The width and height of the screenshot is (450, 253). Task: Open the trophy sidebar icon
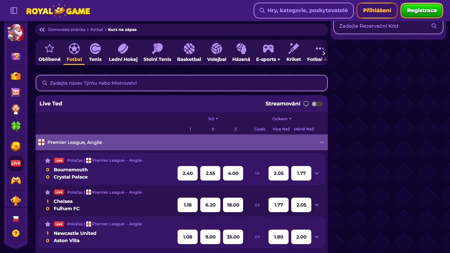(16, 200)
